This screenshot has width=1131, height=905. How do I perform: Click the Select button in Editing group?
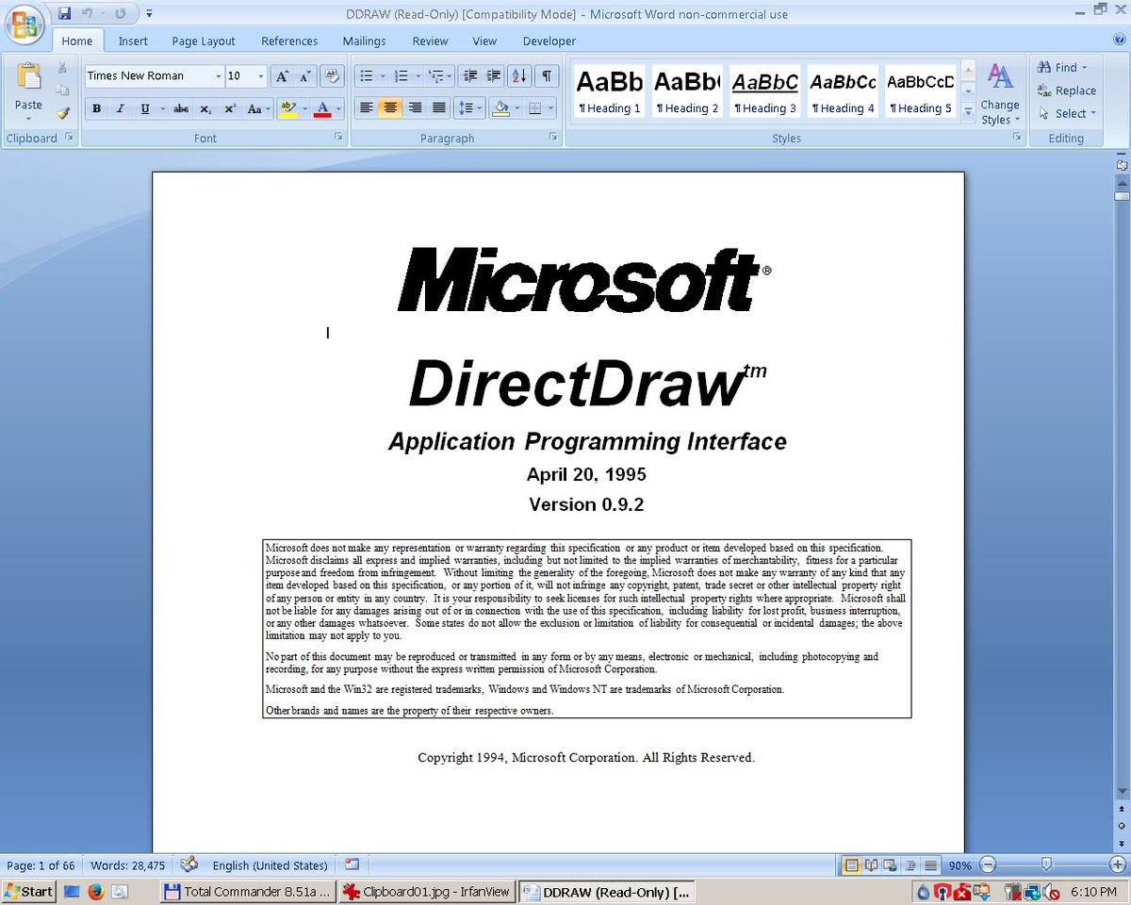(1068, 113)
